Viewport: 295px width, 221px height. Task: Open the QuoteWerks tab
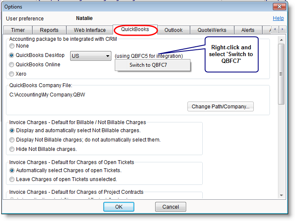click(212, 30)
